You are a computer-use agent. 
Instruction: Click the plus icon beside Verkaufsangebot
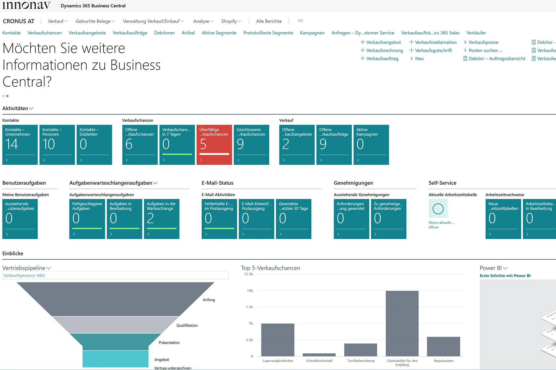pos(363,42)
